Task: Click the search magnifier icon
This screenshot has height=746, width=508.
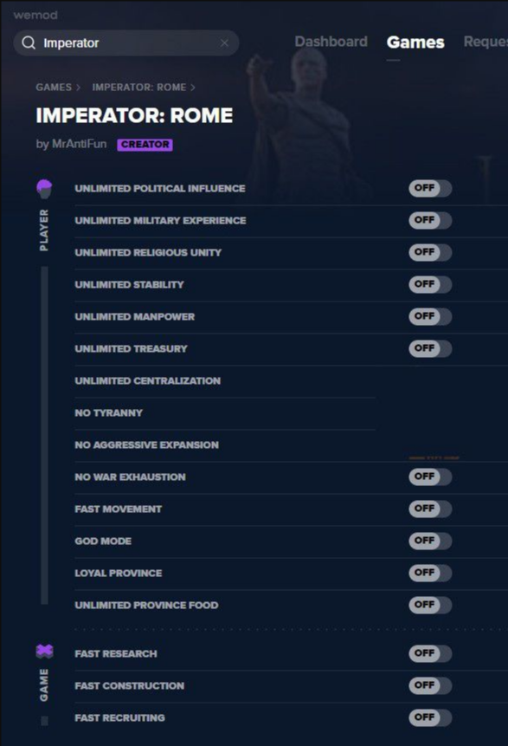Action: point(29,42)
